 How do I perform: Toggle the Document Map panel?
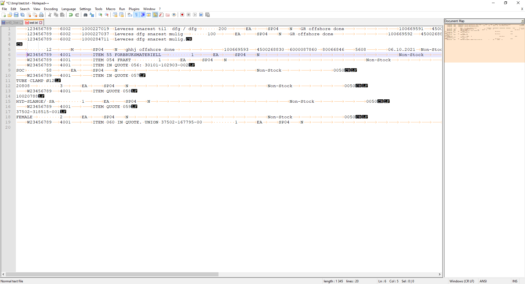(155, 15)
